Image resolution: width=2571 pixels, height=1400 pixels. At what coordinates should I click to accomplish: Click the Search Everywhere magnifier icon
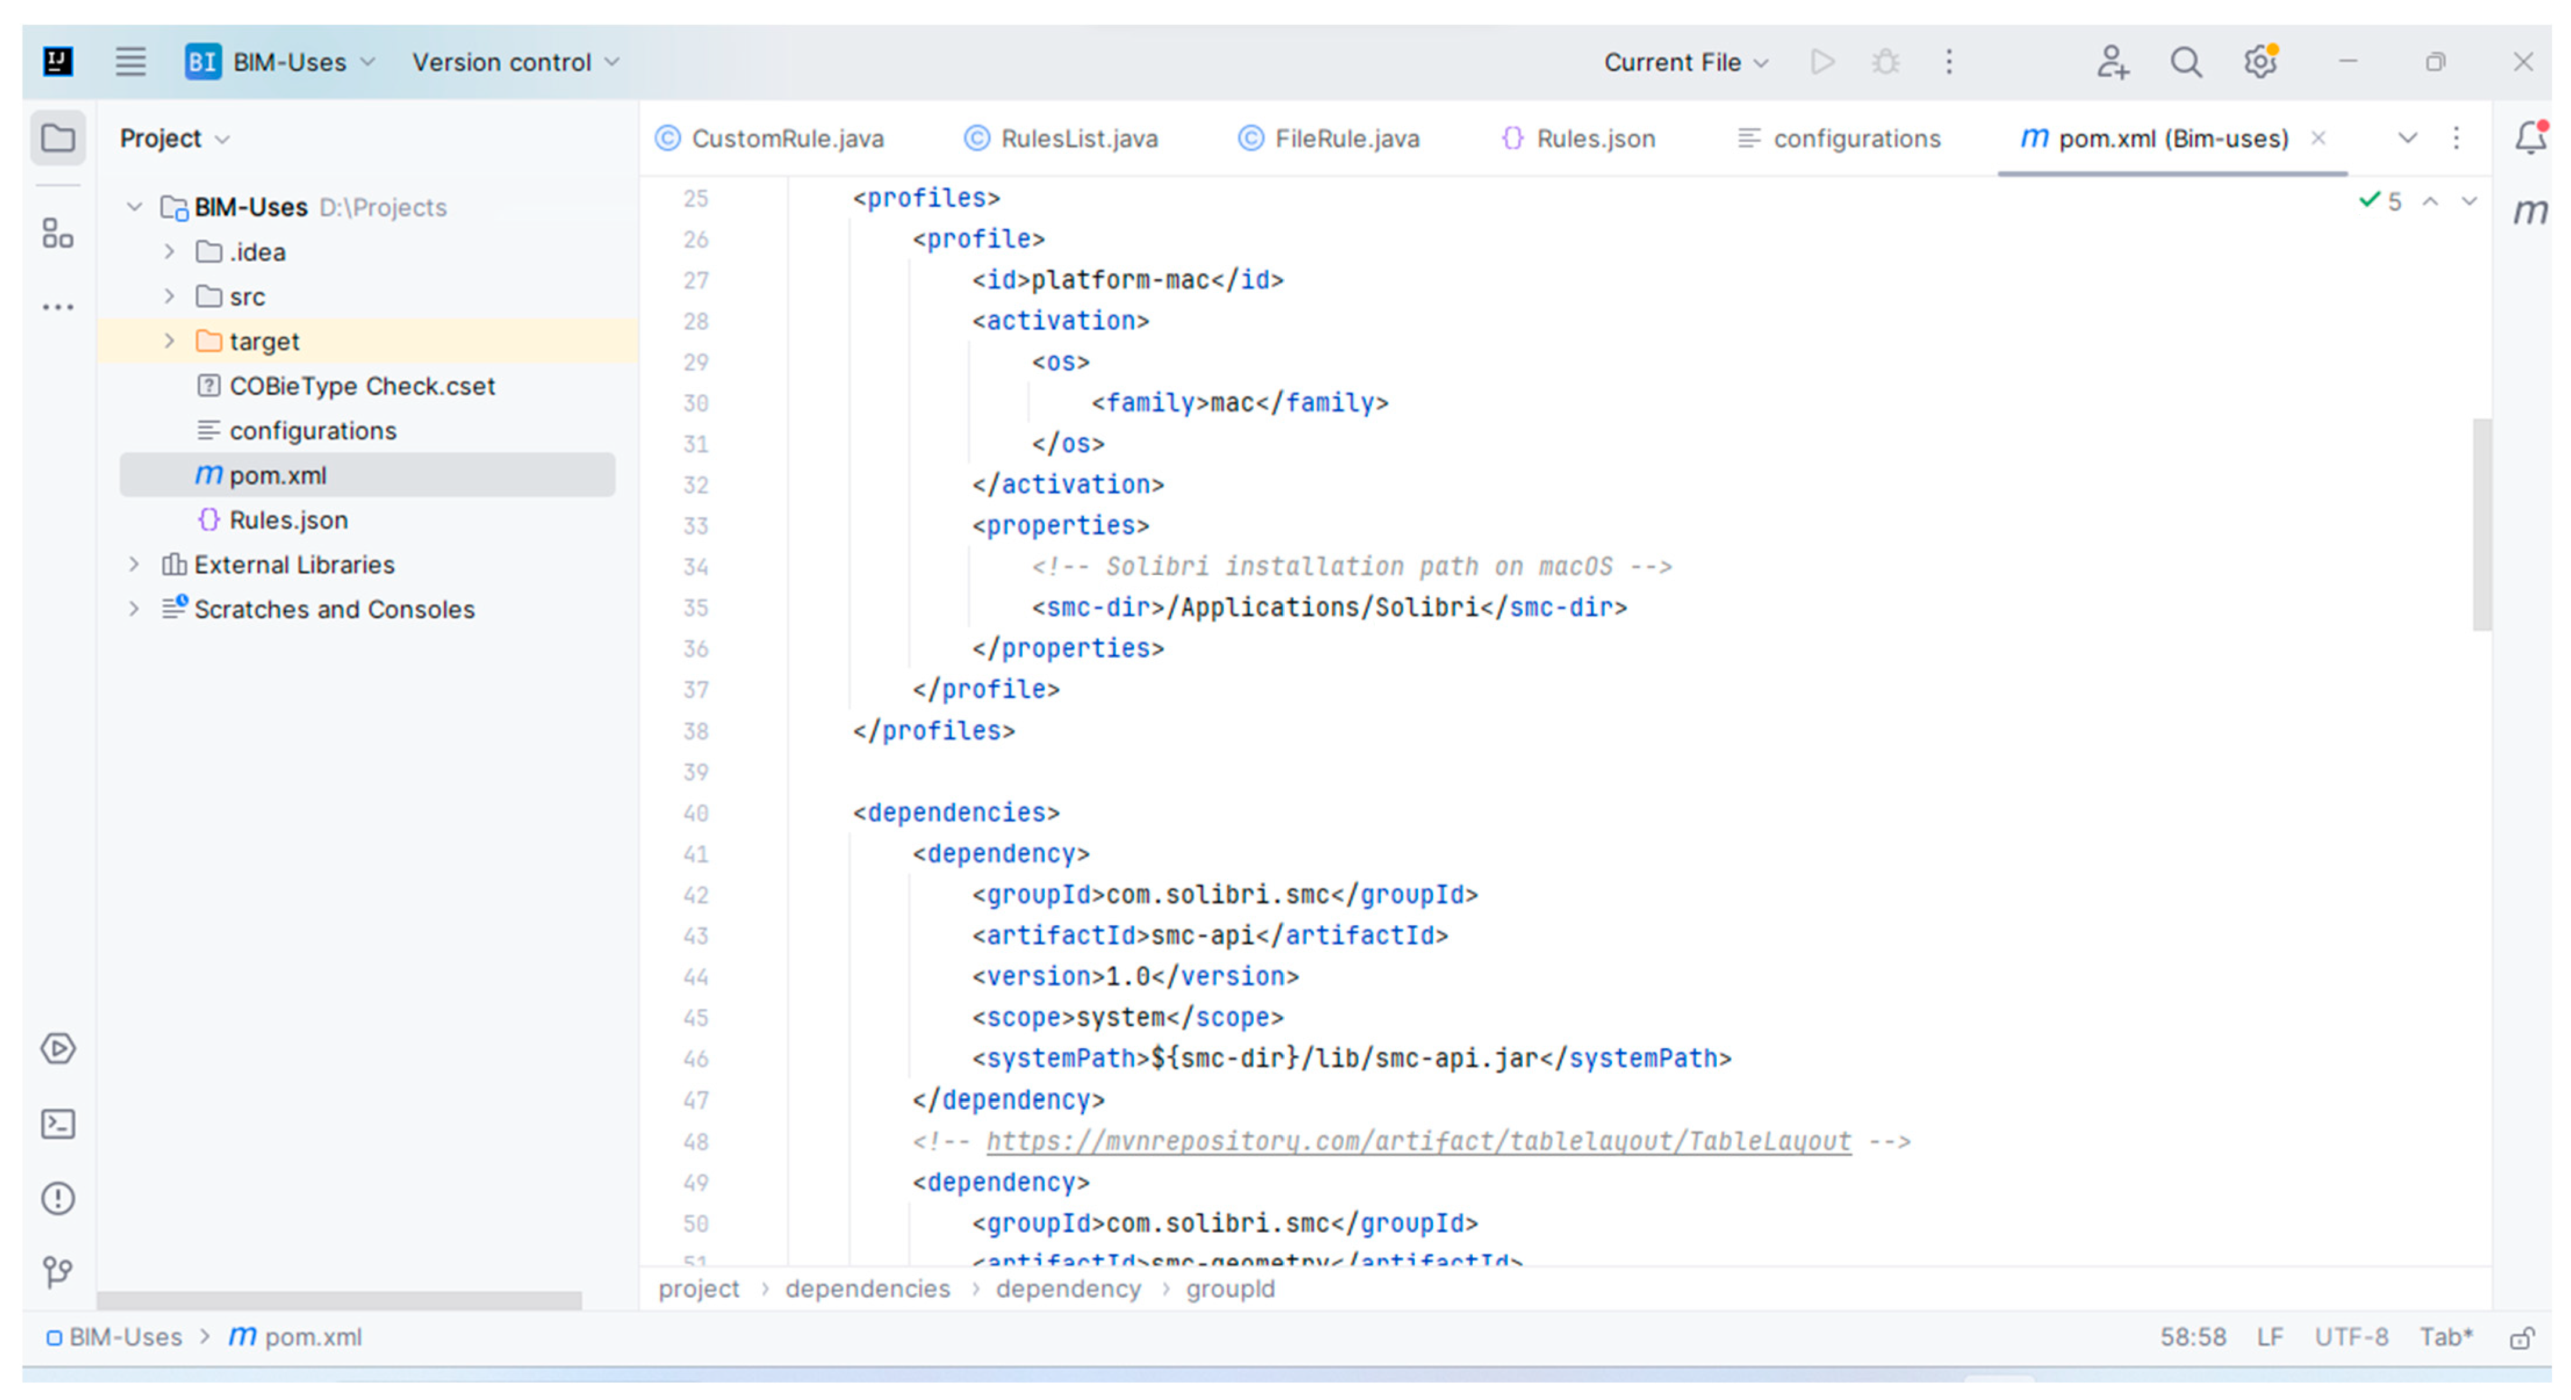tap(2186, 63)
